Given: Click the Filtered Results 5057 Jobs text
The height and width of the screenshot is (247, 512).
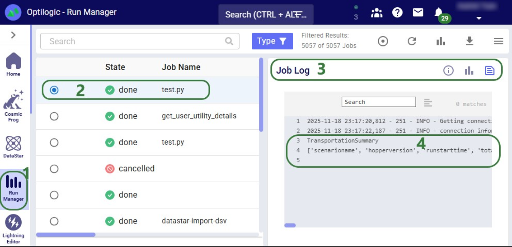Looking at the screenshot, I should pos(329,41).
